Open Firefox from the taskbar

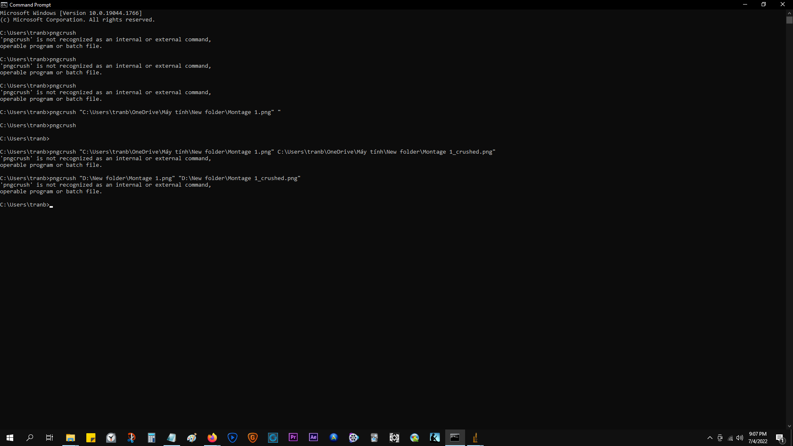212,438
